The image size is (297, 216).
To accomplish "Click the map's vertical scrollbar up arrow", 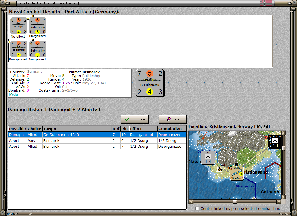I will (x=283, y=133).
